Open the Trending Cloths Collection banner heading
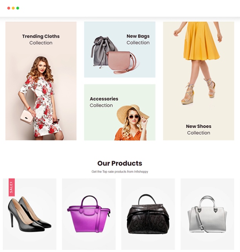Viewport: 240px width, 252px height. (41, 40)
